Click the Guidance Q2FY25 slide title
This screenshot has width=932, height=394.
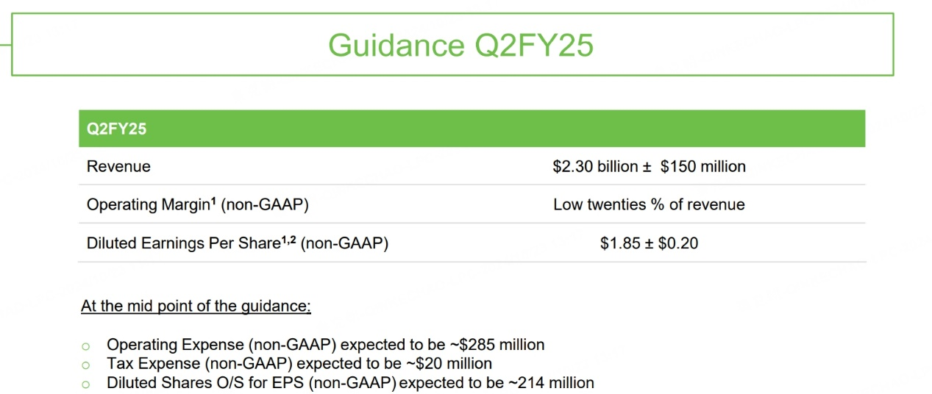tap(460, 45)
